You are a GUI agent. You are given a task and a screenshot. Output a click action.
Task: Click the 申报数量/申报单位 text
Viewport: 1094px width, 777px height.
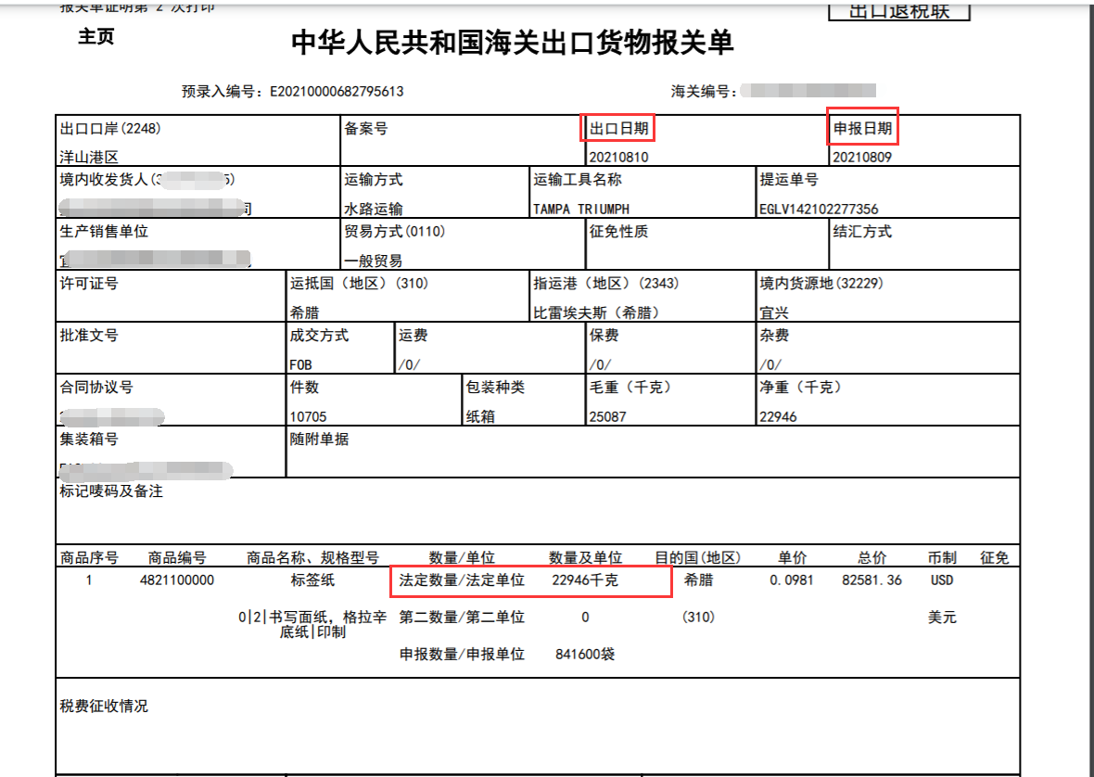[x=461, y=655]
